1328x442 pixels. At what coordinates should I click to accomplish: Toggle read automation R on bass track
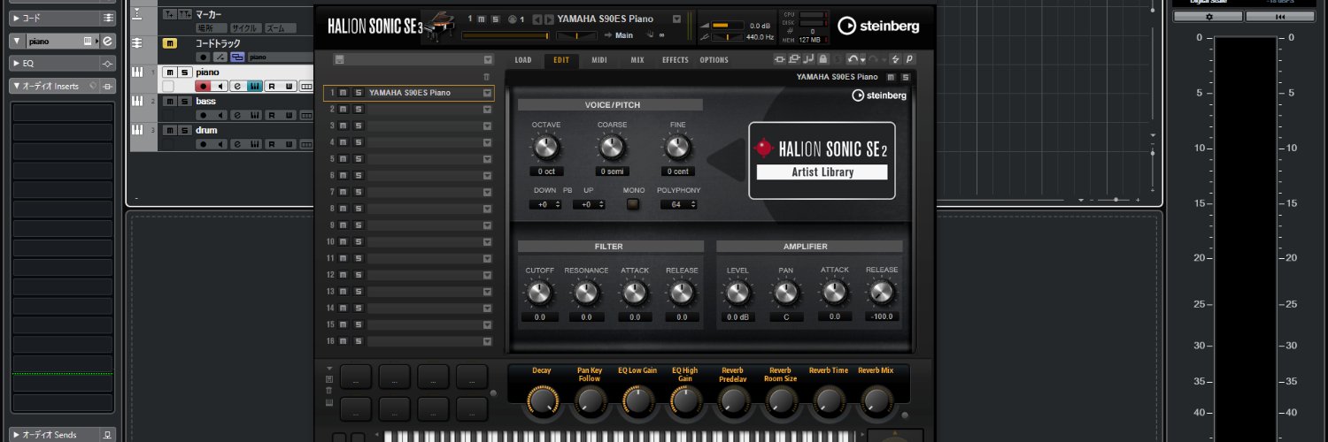click(272, 115)
